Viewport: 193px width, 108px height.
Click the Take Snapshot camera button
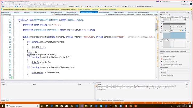click(x=166, y=70)
